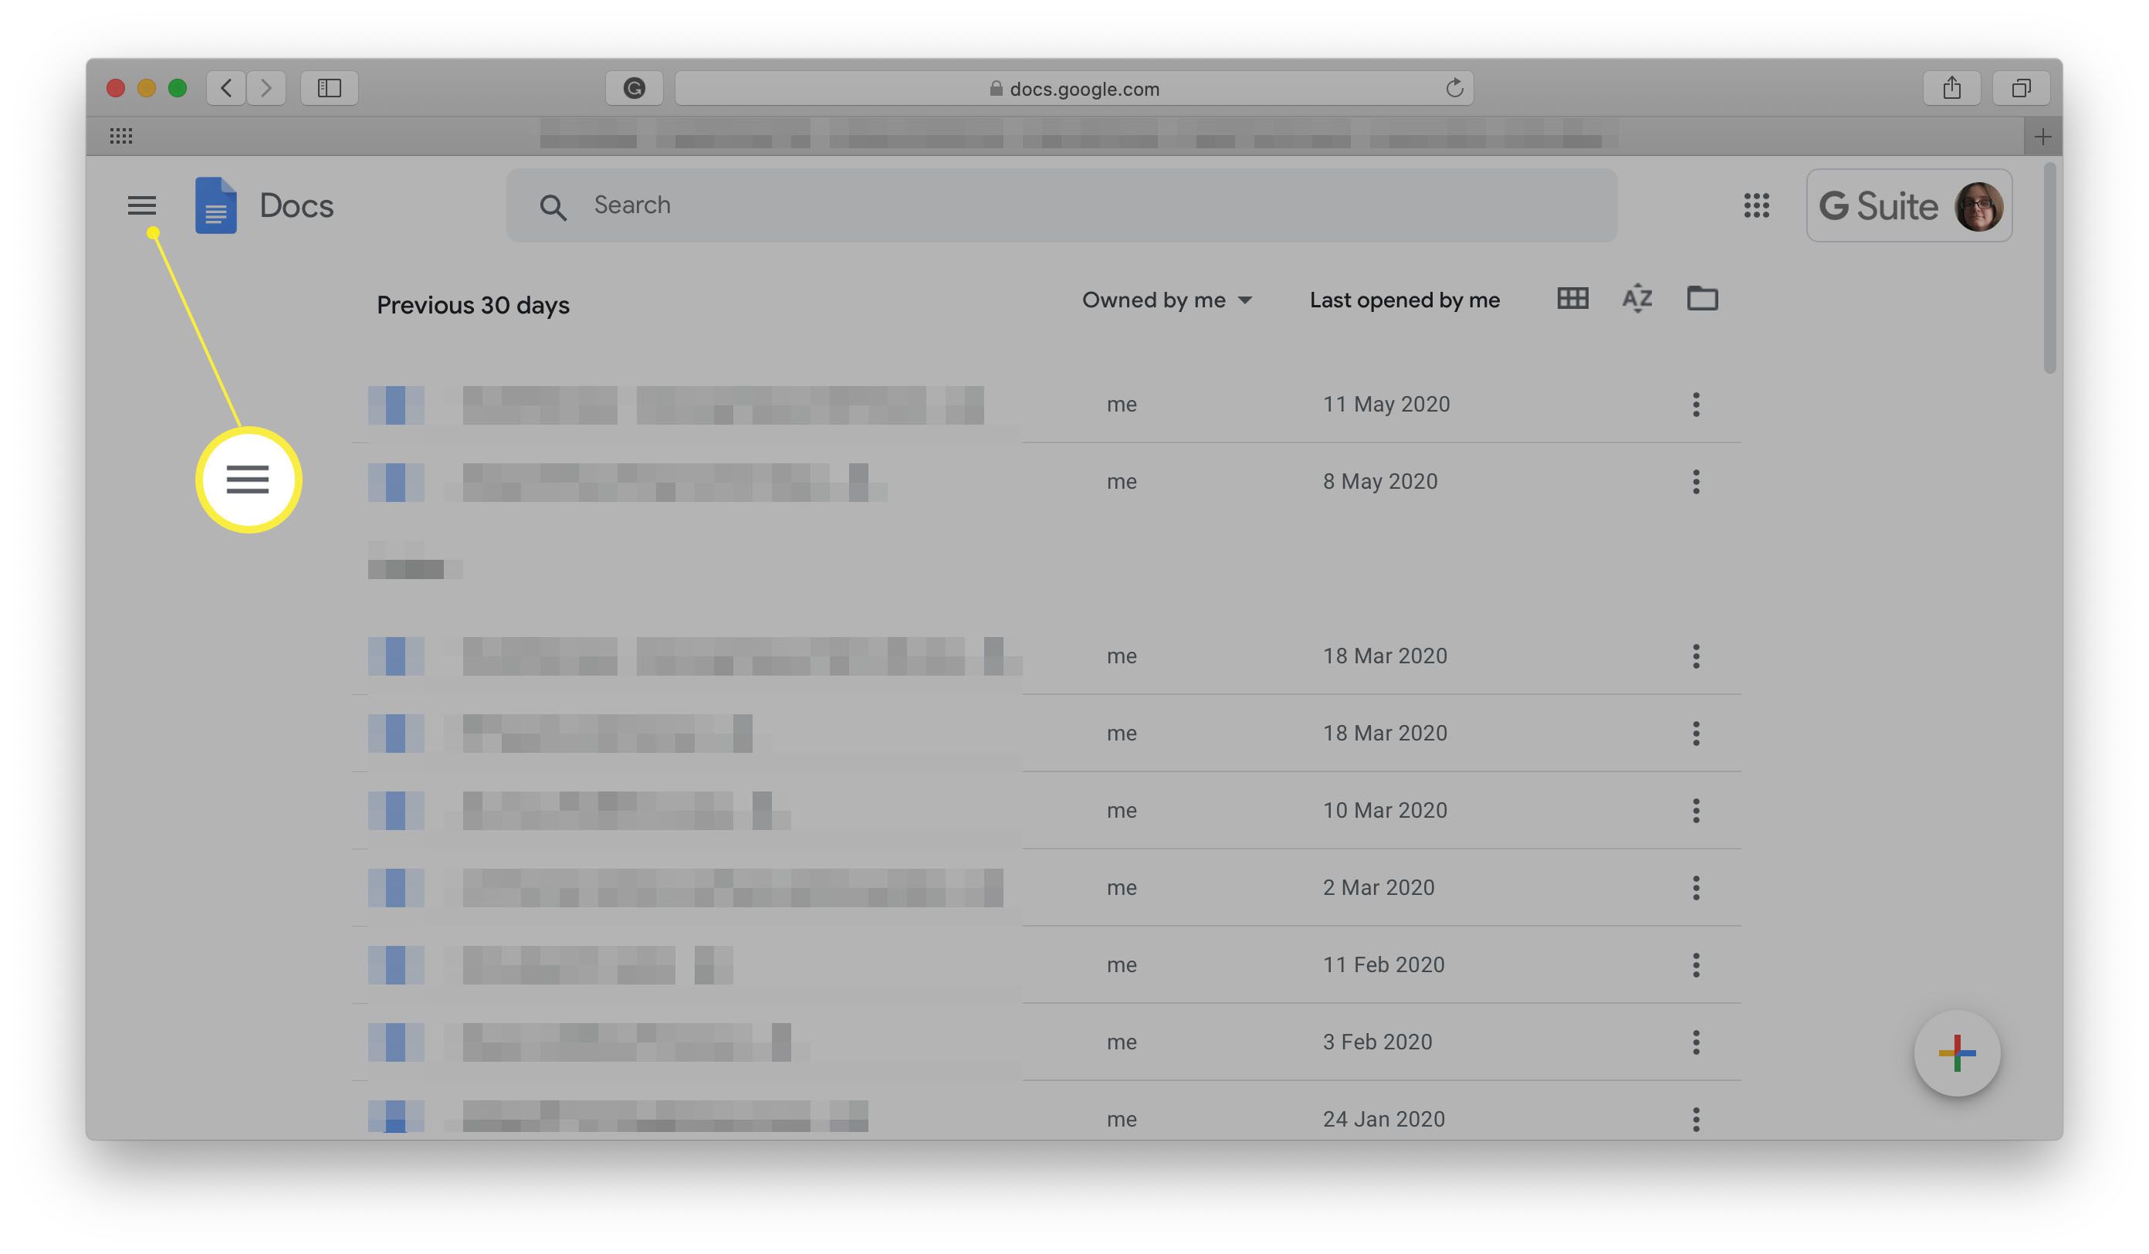The image size is (2149, 1254).
Task: Open the document dated 3 Feb 2020
Action: point(1047,1042)
